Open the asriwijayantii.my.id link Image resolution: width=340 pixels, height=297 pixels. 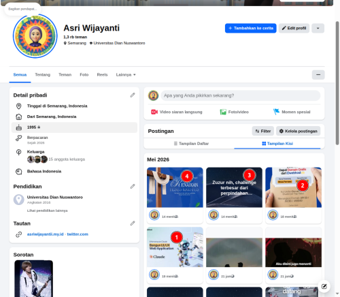(46, 234)
